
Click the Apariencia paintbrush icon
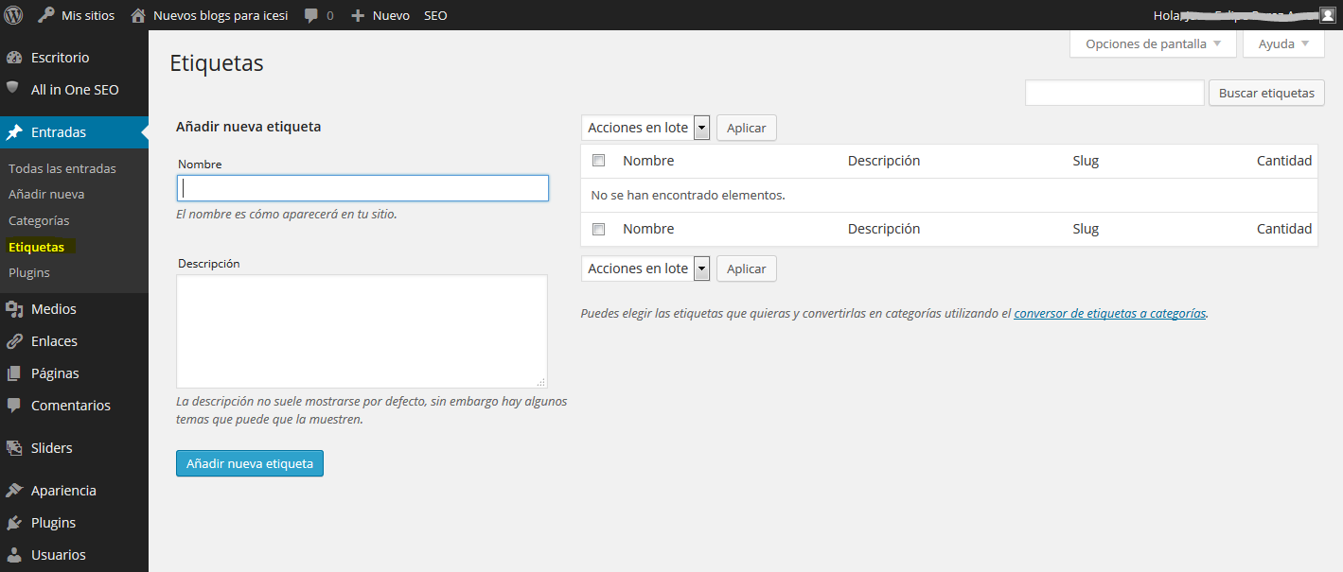point(14,491)
